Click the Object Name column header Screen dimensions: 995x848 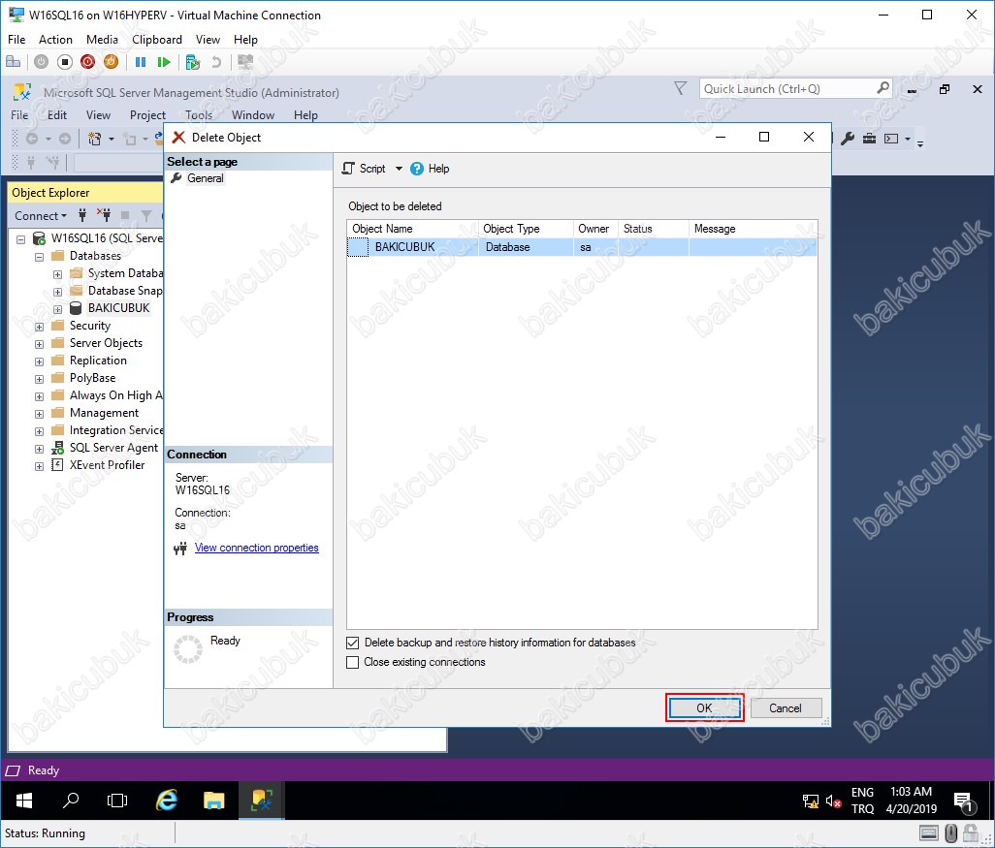(412, 229)
